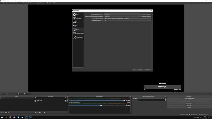This screenshot has height=119, width=212.
Task: Toggle the lock on the third source
Action: tap(68, 100)
